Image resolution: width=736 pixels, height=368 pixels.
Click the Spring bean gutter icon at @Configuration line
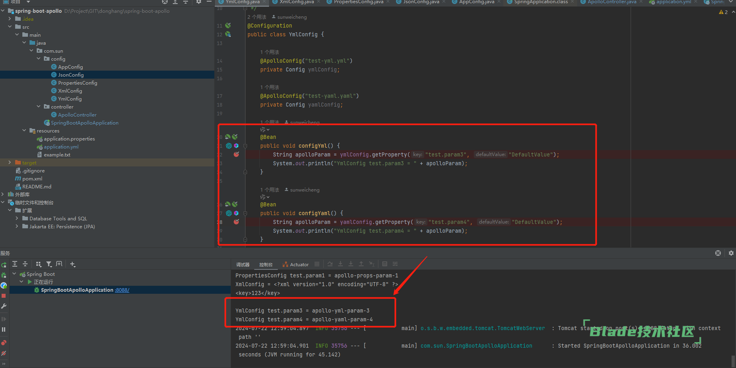228,26
